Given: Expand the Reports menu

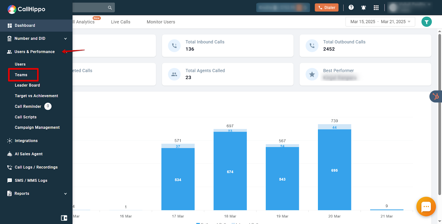Looking at the screenshot, I should pyautogui.click(x=36, y=194).
